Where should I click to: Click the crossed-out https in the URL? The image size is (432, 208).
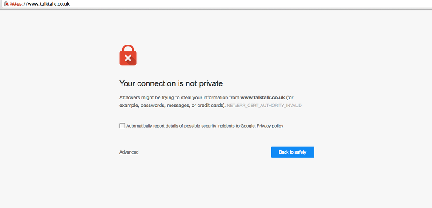pos(16,4)
